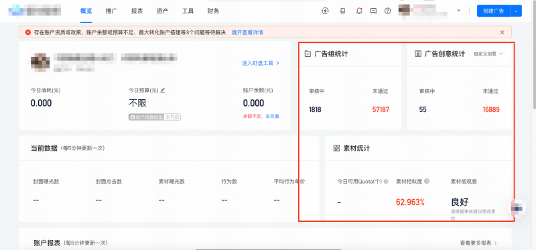Screen dimensions: 536x250
Task: Click 账户余额 value 0.000
Action: pos(254,103)
